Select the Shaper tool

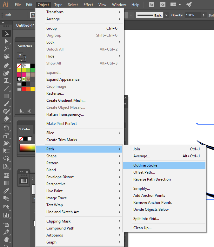pyautogui.click(x=6, y=112)
